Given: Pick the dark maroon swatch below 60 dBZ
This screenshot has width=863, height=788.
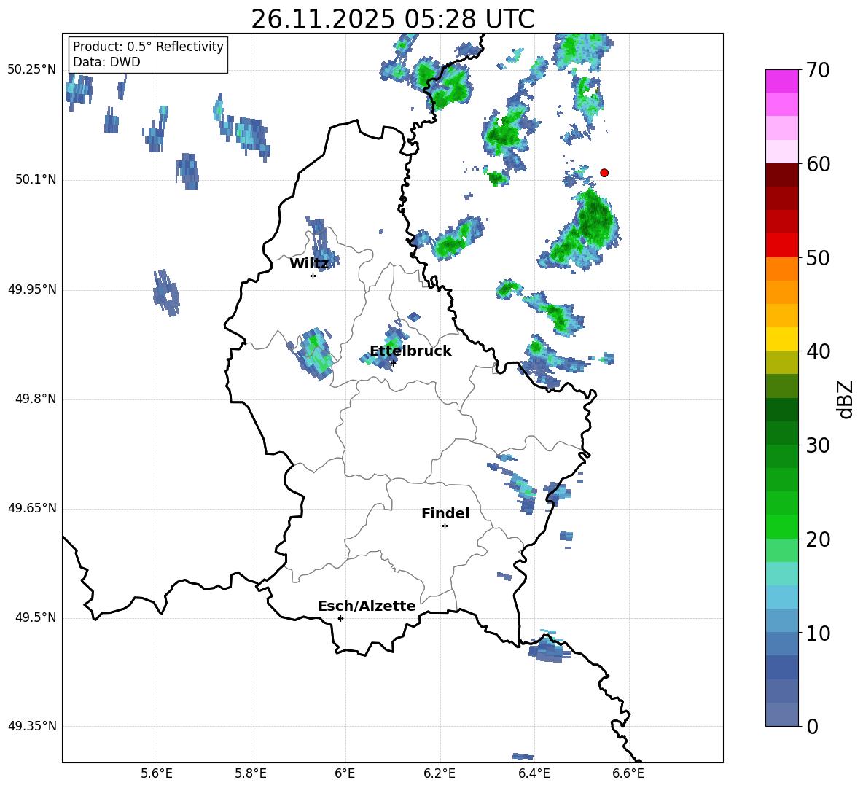Looking at the screenshot, I should tap(782, 175).
